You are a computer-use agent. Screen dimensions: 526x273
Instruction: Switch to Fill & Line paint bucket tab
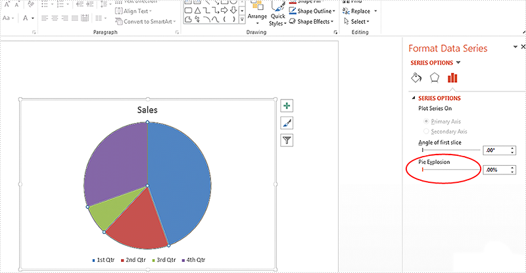click(x=416, y=78)
